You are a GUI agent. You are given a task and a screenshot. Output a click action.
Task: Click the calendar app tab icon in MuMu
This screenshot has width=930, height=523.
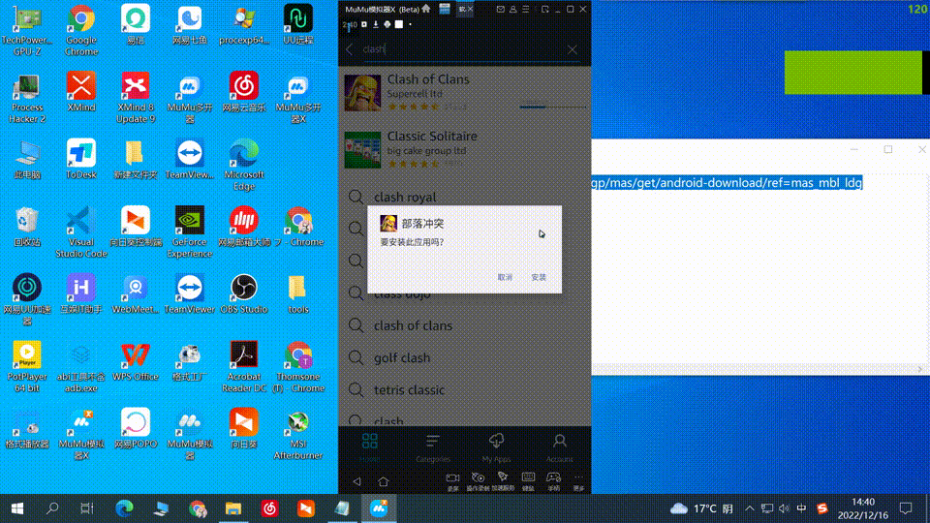[445, 9]
